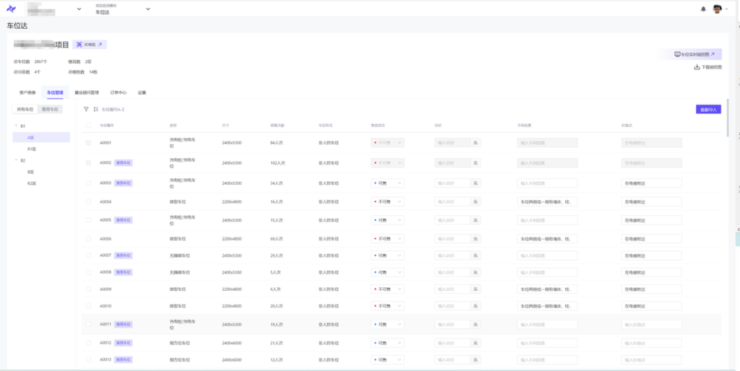Click the 下载销控图 download icon

coord(697,67)
